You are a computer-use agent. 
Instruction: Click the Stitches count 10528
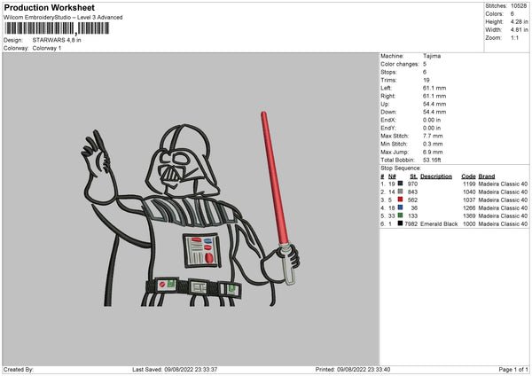[x=519, y=6]
